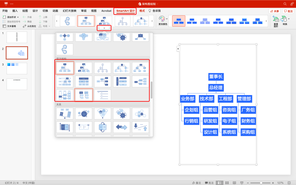
Task: Open the 添加形状 dropdown
Action: (11, 17)
